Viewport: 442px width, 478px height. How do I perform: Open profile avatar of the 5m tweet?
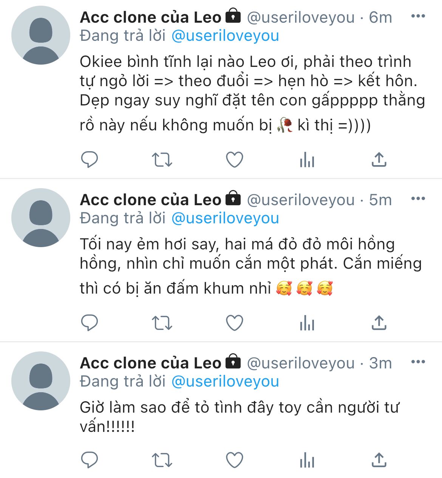point(41,218)
